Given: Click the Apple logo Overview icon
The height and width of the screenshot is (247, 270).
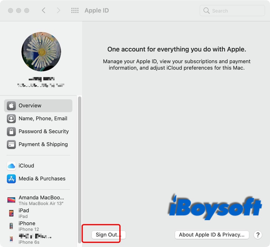Looking at the screenshot, I should [x=11, y=106].
